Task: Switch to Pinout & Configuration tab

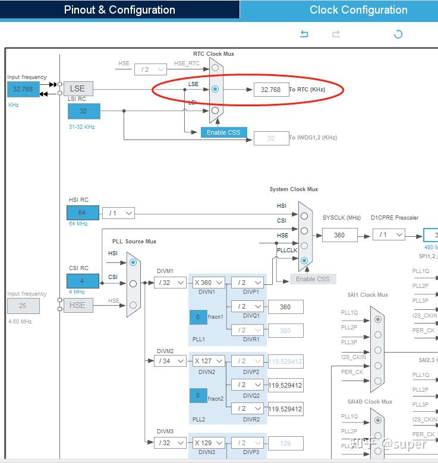Action: [119, 9]
